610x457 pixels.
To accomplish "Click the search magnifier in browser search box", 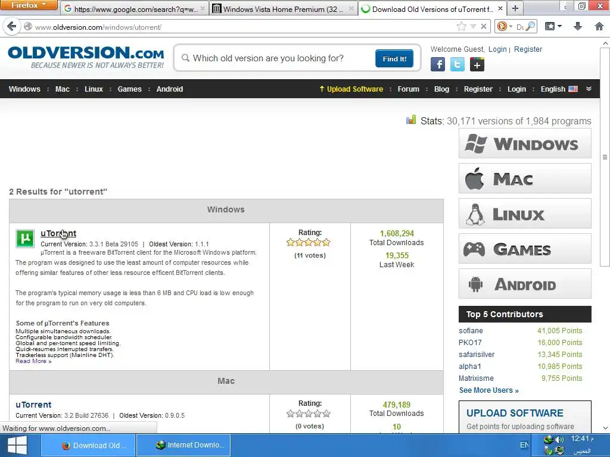I will coord(530,26).
